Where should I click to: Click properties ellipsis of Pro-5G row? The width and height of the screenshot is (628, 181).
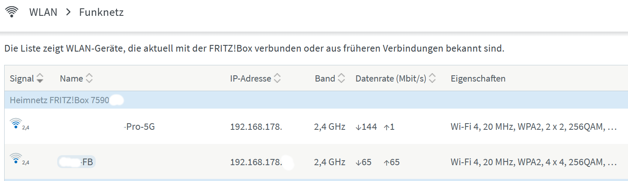tap(613, 126)
